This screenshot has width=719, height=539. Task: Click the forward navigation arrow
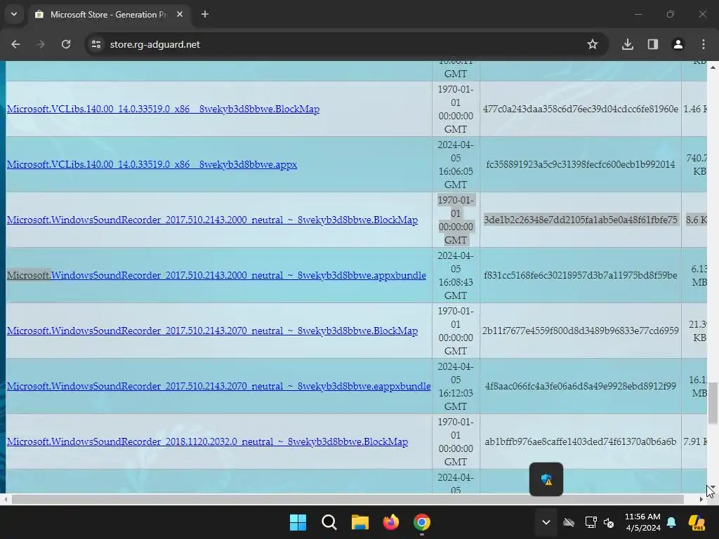click(41, 44)
